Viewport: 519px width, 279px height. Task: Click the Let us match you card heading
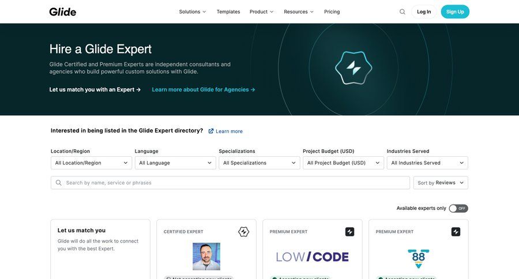pos(81,231)
